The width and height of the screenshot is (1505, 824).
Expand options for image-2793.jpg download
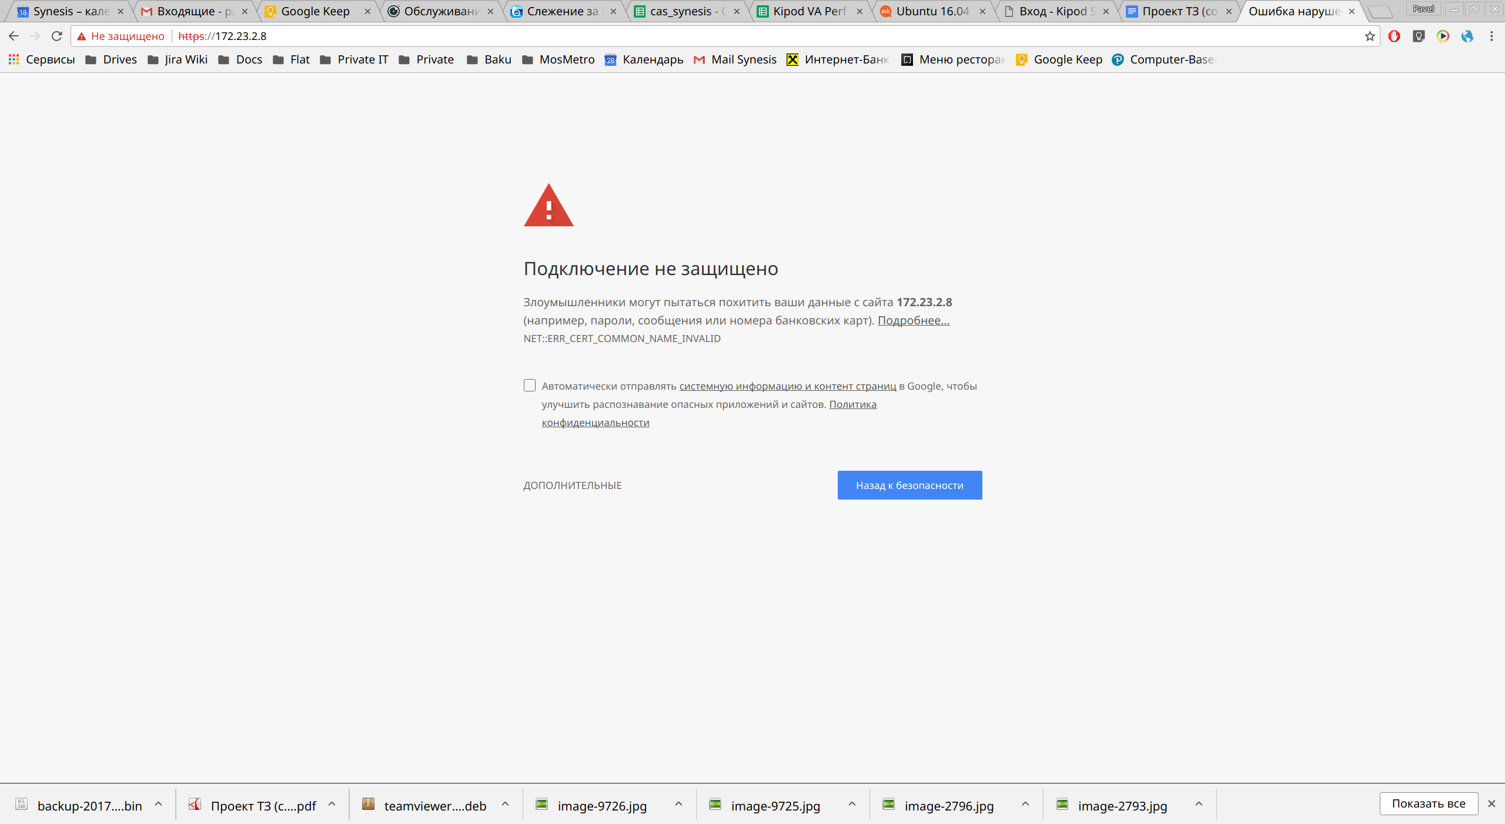[x=1199, y=803]
